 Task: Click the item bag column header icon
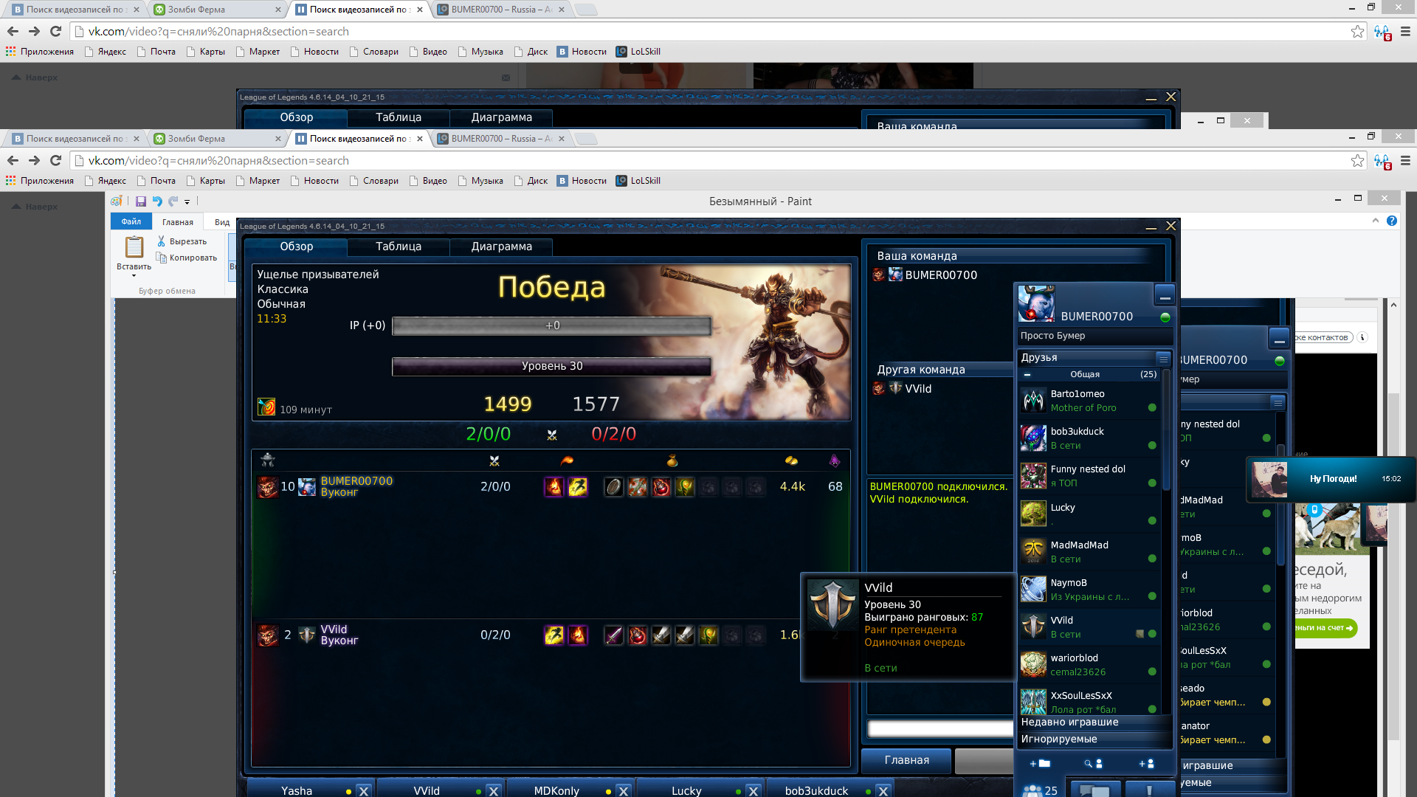[672, 461]
